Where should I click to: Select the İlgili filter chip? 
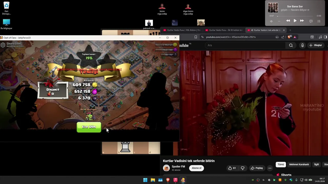coord(316,164)
